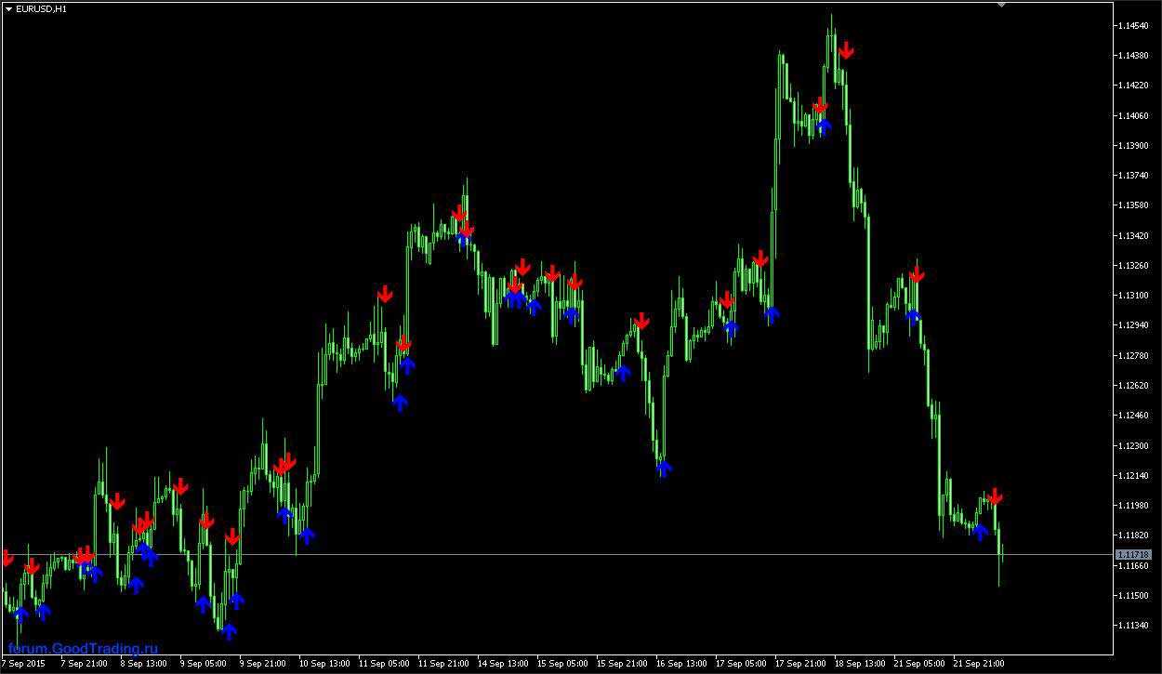Screen dimensions: 1162x674
Task: Click the 1.11340 price scale label
Action: point(1131,626)
